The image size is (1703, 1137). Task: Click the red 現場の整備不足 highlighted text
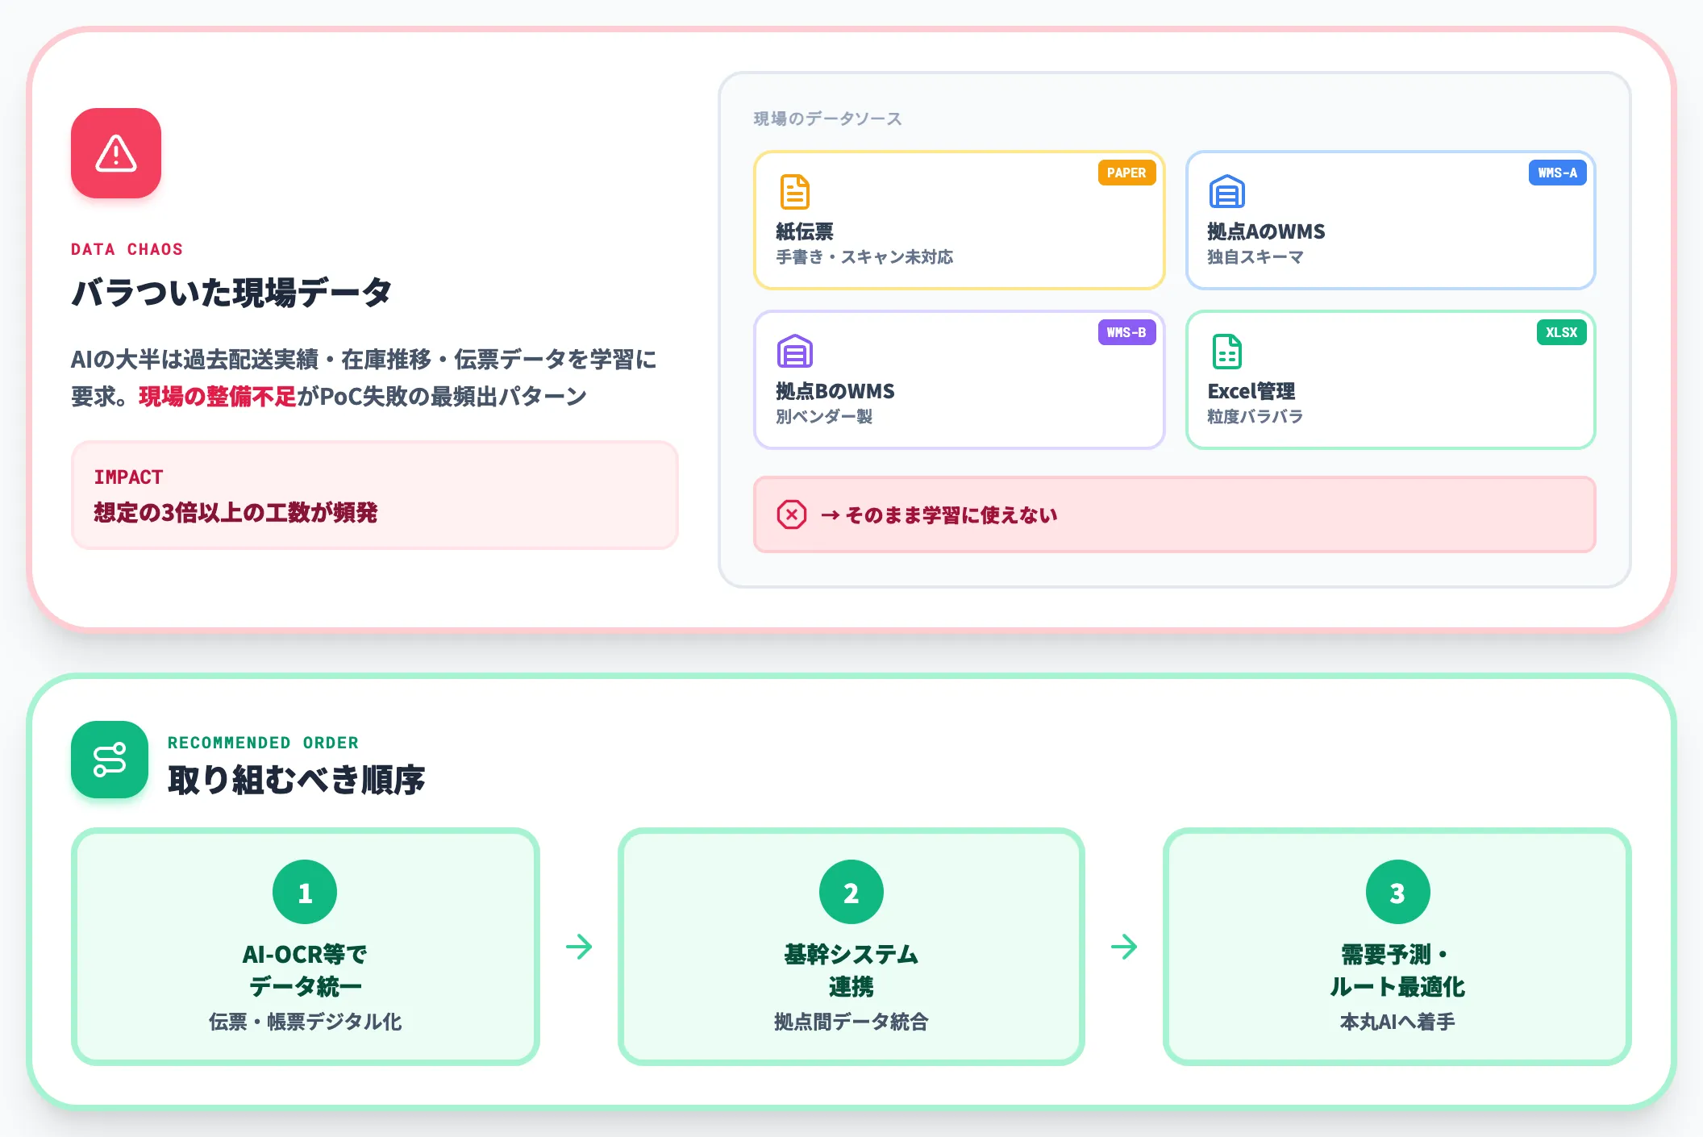(218, 396)
